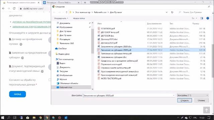Click the blue НАЗАД button on webpage

point(17,94)
